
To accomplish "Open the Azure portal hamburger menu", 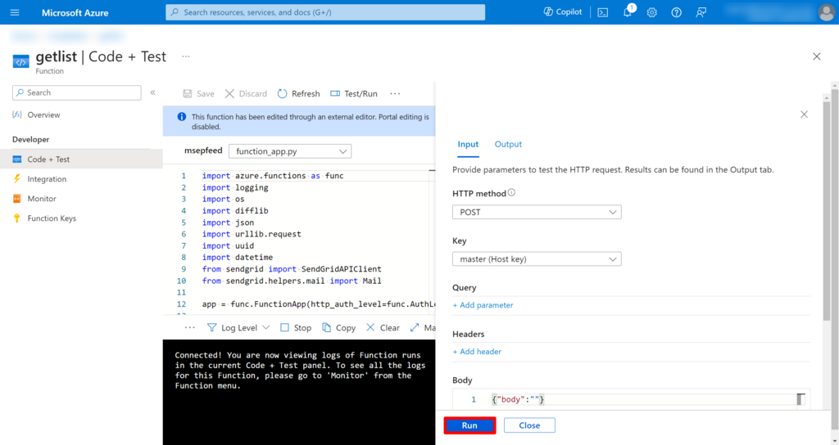I will 15,12.
